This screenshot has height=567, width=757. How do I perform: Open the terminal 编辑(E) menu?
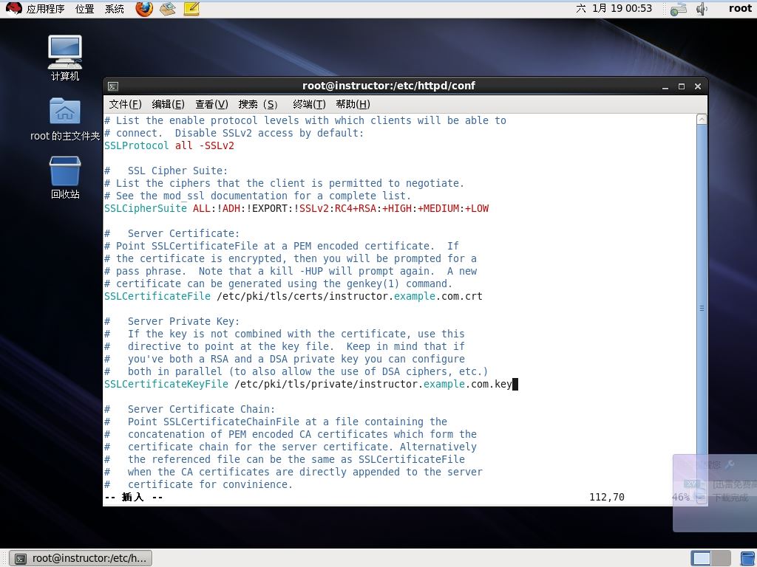168,104
